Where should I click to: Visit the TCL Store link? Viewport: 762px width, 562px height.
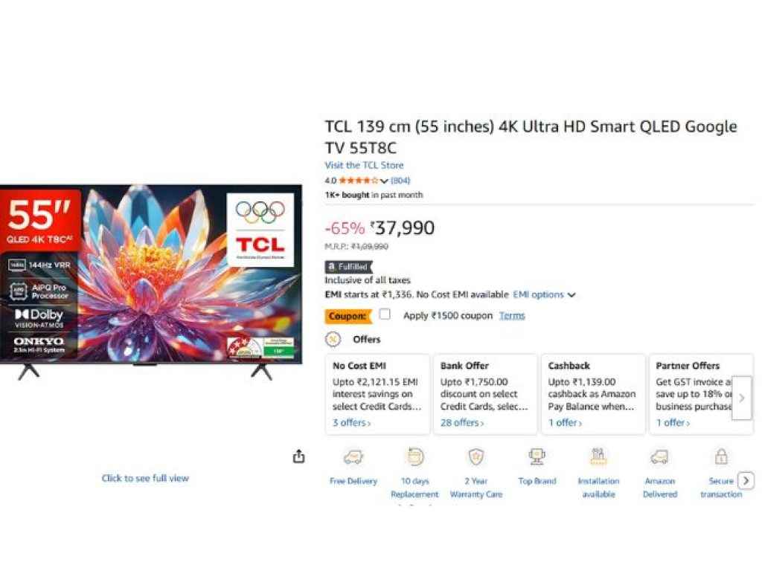coord(364,165)
